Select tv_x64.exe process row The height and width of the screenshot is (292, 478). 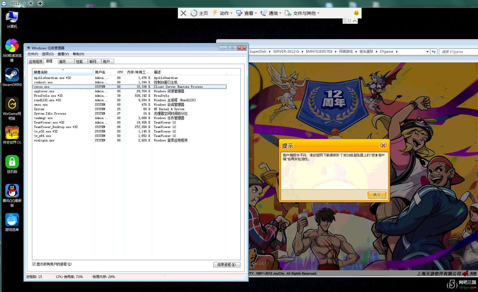129,136
